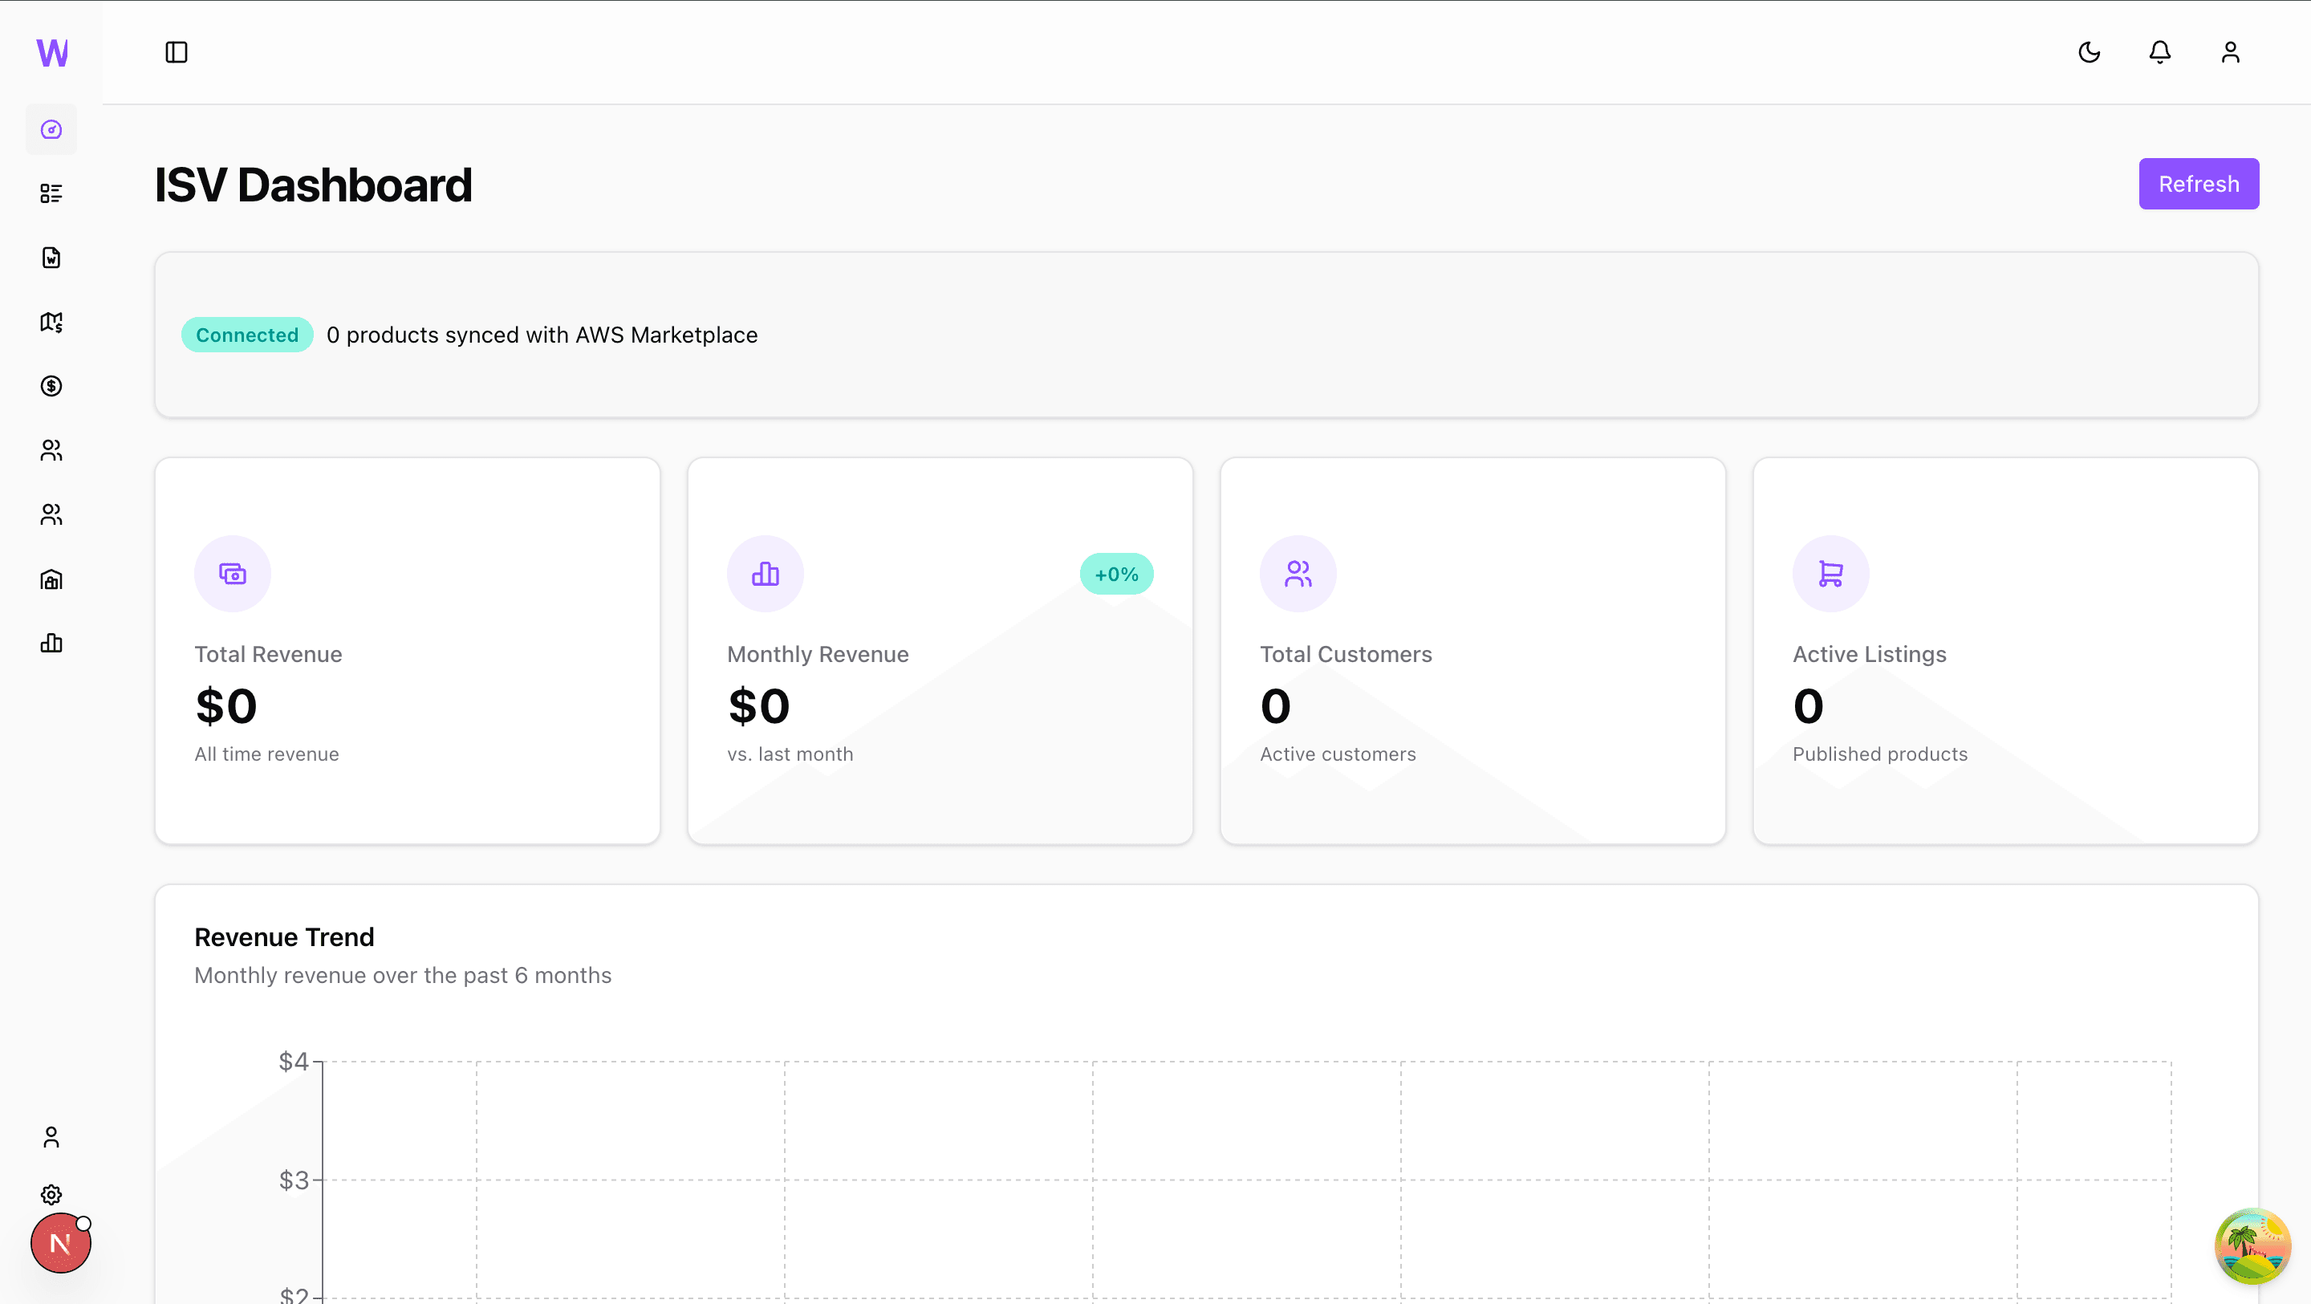Screen dimensions: 2311x1304
Task: Click the Monthly Revenue bar chart icon
Action: tap(766, 574)
